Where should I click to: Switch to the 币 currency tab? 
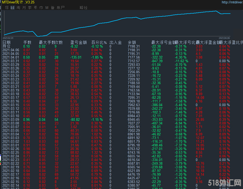(x=41, y=8)
